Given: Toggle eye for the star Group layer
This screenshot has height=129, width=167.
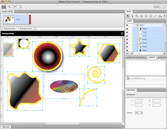Looking at the screenshot, I should pos(127,47).
